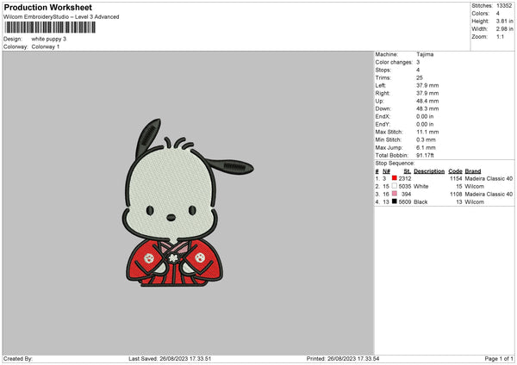Click the black thread color swatch
The height and width of the screenshot is (365, 517).
click(x=394, y=201)
